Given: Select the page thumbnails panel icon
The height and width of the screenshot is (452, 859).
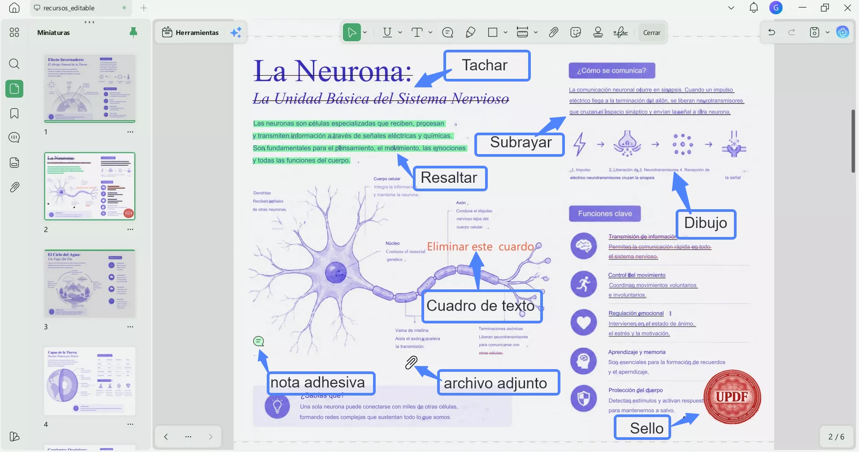Looking at the screenshot, I should tap(14, 89).
